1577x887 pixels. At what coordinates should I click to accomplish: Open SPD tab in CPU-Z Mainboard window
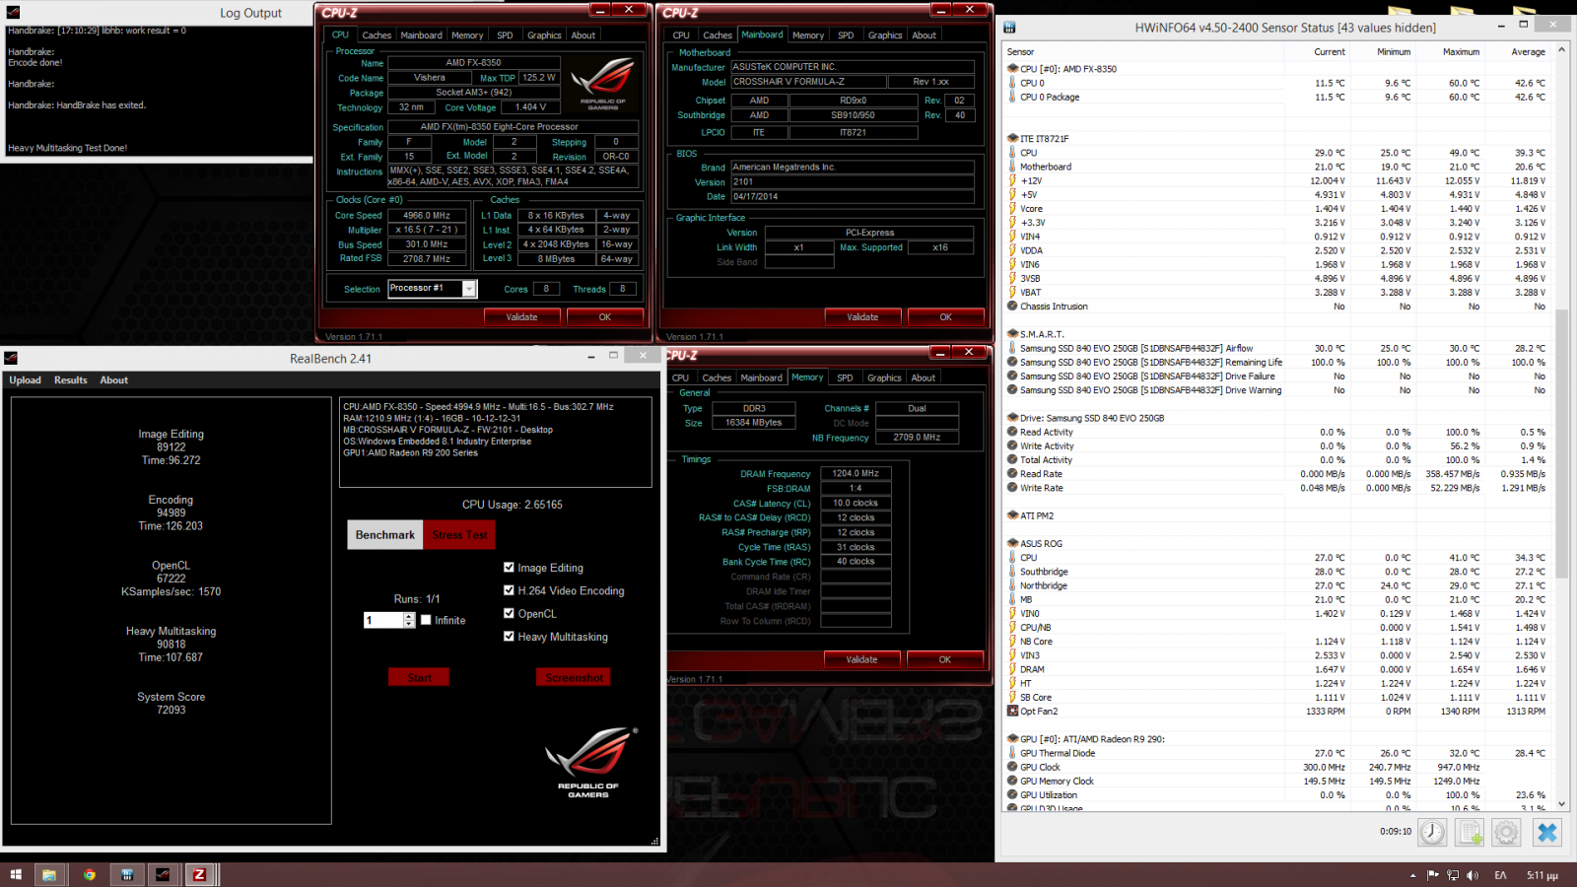(846, 35)
